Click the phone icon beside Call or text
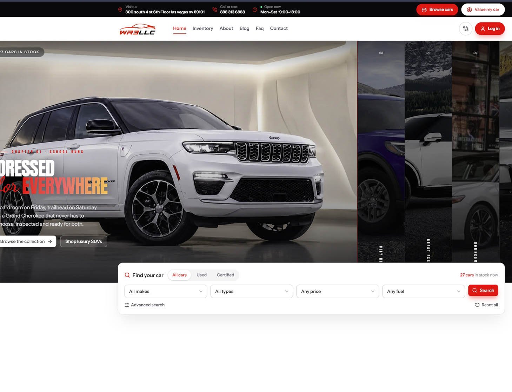Screen dimensions: 512x392 (215, 9)
